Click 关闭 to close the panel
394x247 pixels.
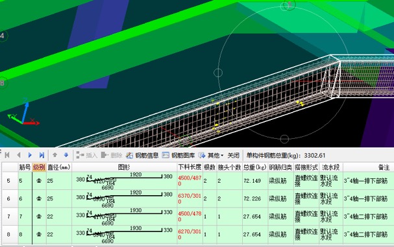click(233, 156)
